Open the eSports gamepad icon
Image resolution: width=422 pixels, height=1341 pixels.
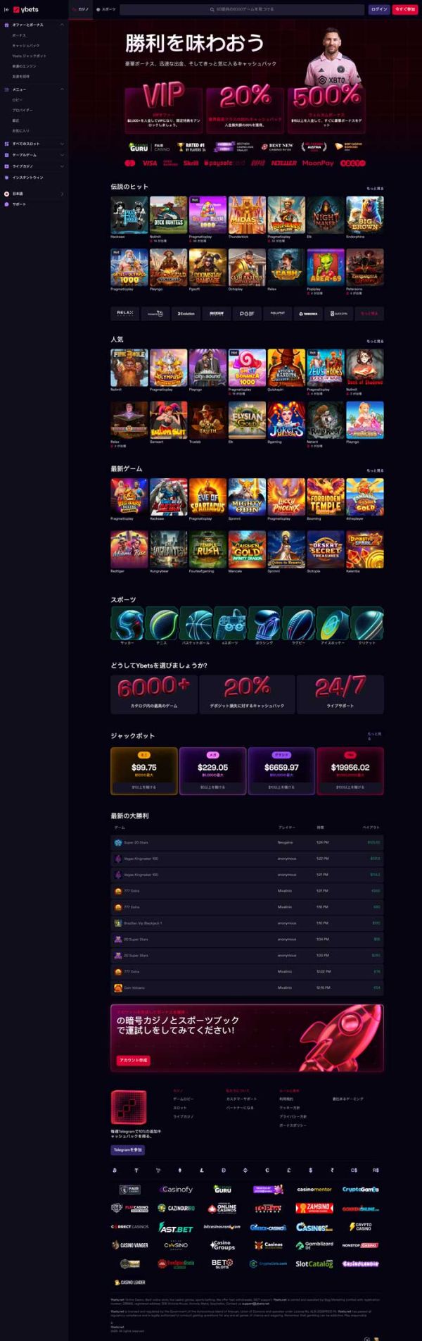[231, 623]
